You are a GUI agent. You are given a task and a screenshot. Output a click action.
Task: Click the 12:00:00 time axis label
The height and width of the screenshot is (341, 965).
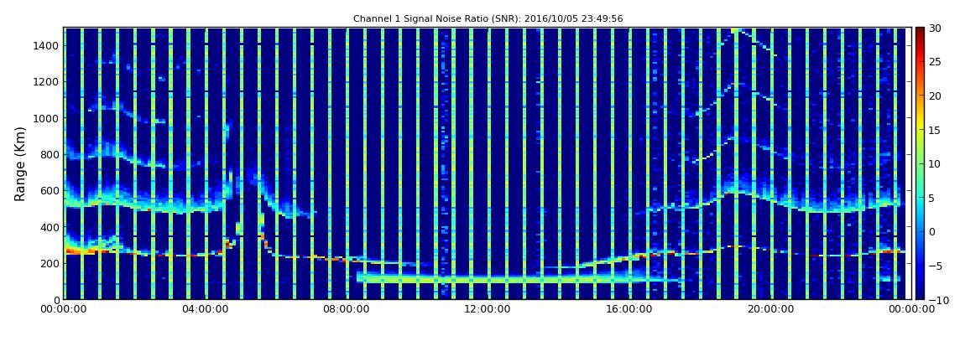click(486, 310)
